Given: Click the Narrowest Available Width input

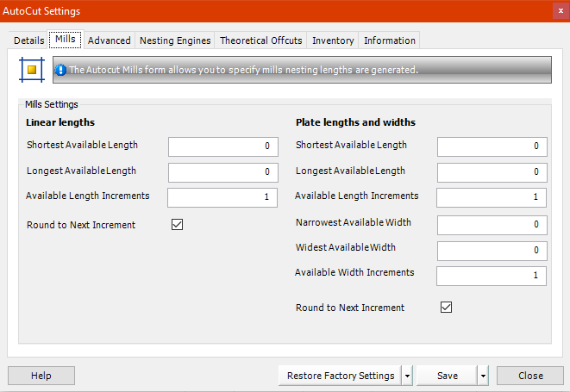Looking at the screenshot, I should click(492, 225).
